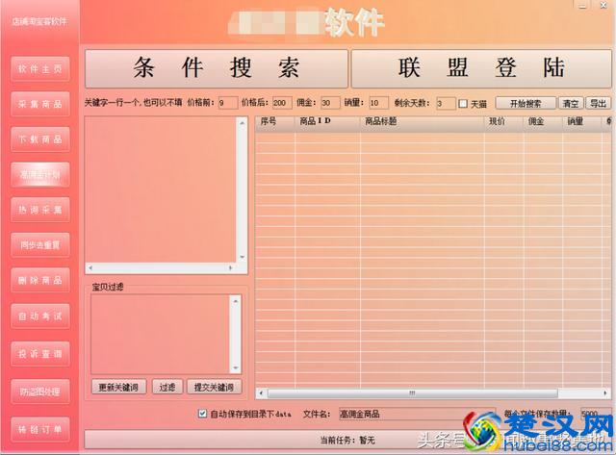Click results table horizontal scrollbar thumb
This screenshot has width=616, height=455.
[x=413, y=393]
